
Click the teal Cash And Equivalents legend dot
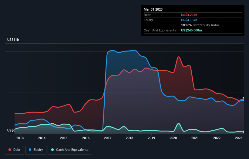[52, 150]
